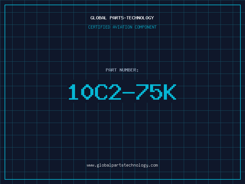Click the letter C in the part number

(x=101, y=92)
